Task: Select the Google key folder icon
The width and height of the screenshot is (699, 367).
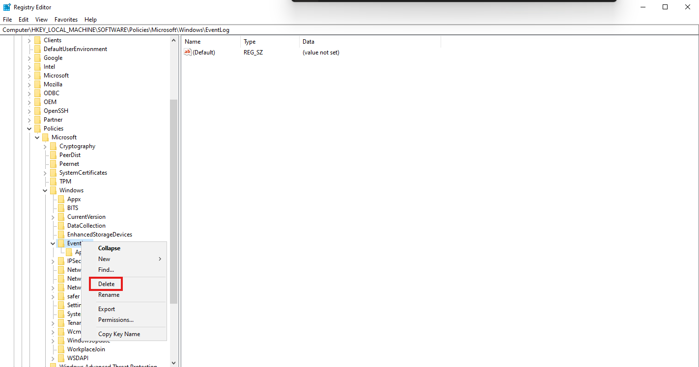Action: 37,58
